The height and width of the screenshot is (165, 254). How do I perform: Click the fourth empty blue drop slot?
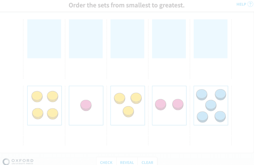click(x=169, y=39)
